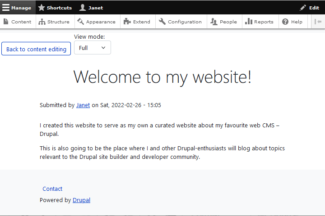Click the Manage toolbar tab label

tap(21, 8)
